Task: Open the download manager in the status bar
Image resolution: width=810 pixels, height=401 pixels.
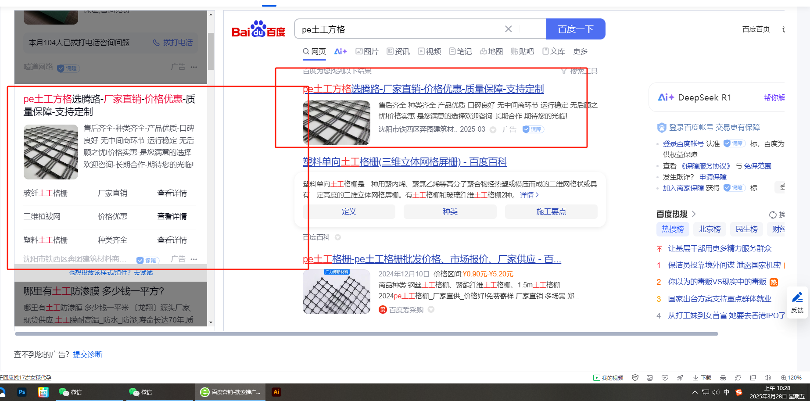Action: [x=702, y=378]
